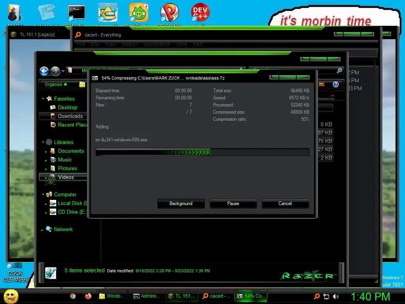
Task: Switch to the 54% Co... 7-Zip taskbar button
Action: point(251,296)
